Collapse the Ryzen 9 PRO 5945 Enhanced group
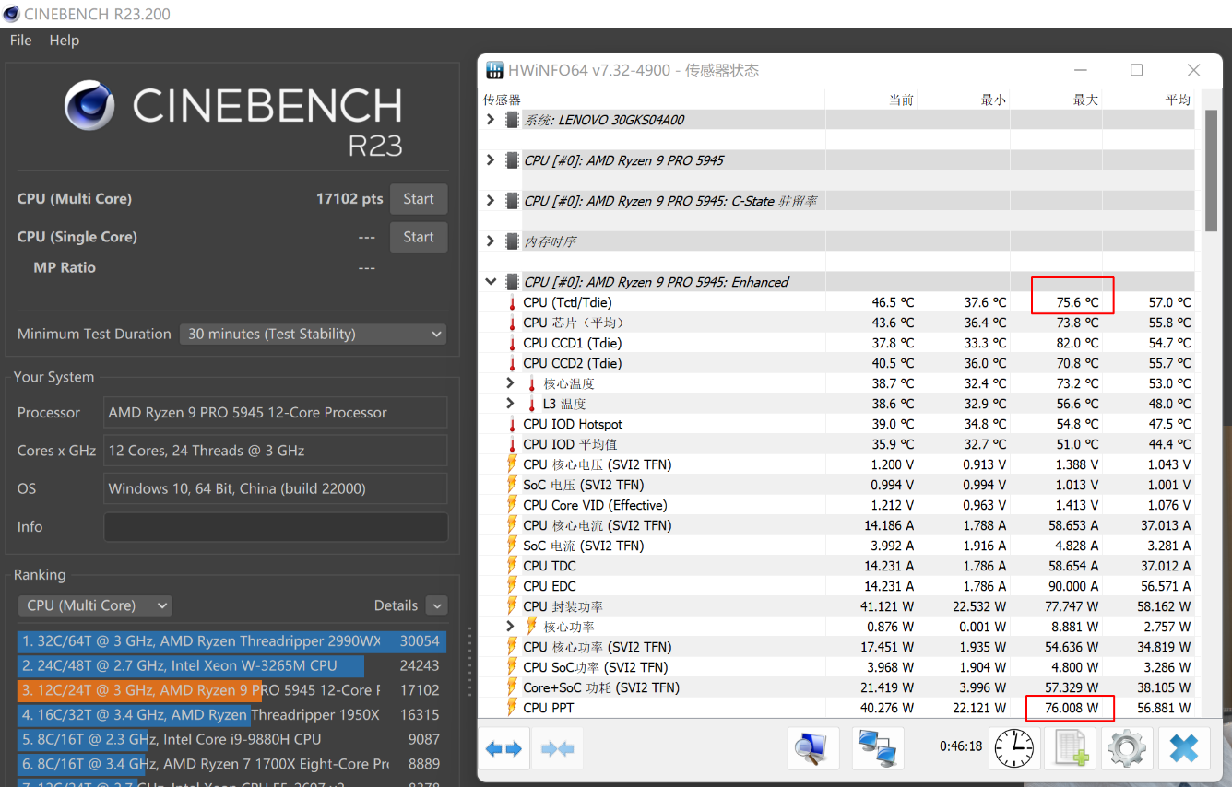The width and height of the screenshot is (1232, 787). click(492, 282)
